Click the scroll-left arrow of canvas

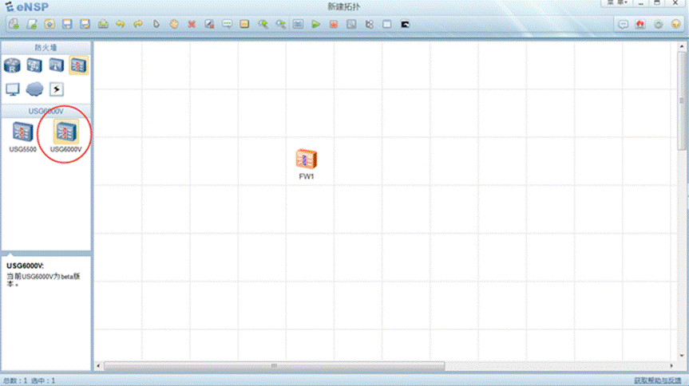pyautogui.click(x=98, y=366)
